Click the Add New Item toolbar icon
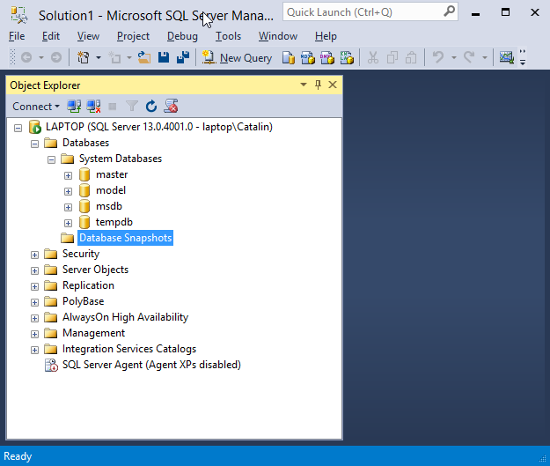This screenshot has width=550, height=466. pyautogui.click(x=114, y=57)
